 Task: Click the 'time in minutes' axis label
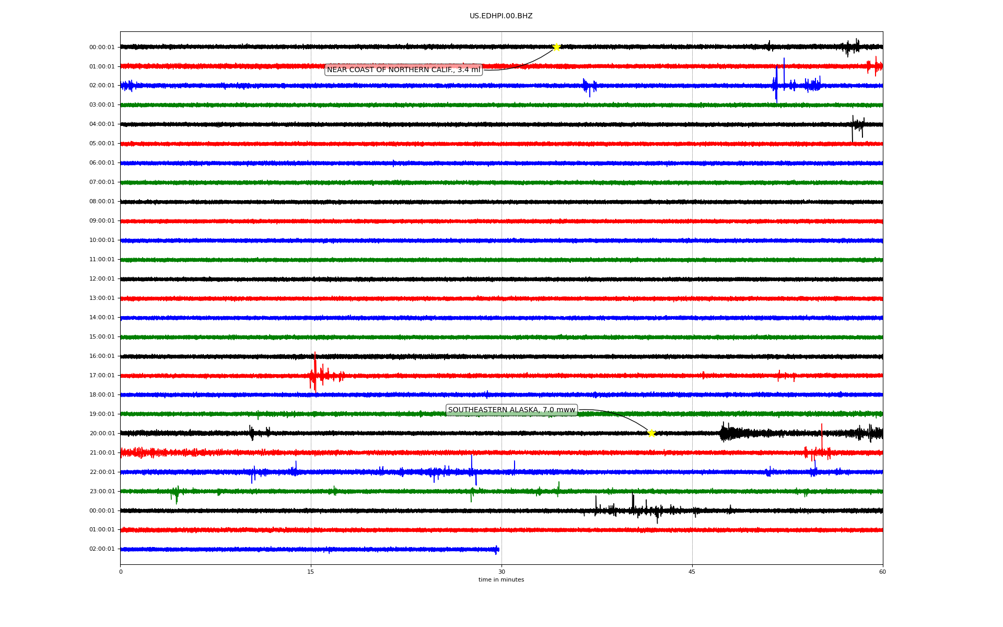pyautogui.click(x=501, y=580)
